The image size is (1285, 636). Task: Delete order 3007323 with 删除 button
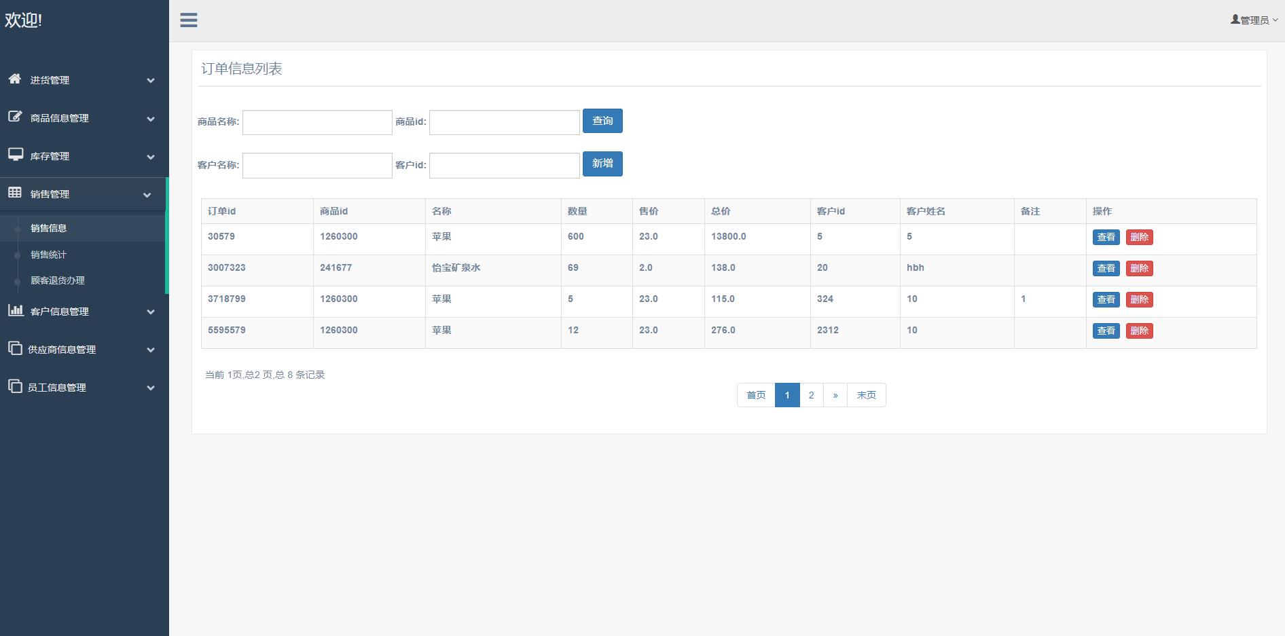(x=1139, y=268)
